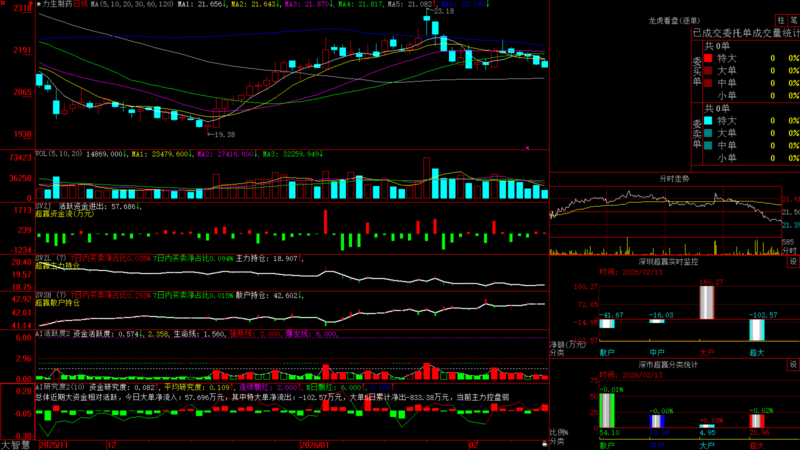The image size is (800, 450).
Task: Switch order panel to 柱 bar view
Action: (x=781, y=20)
